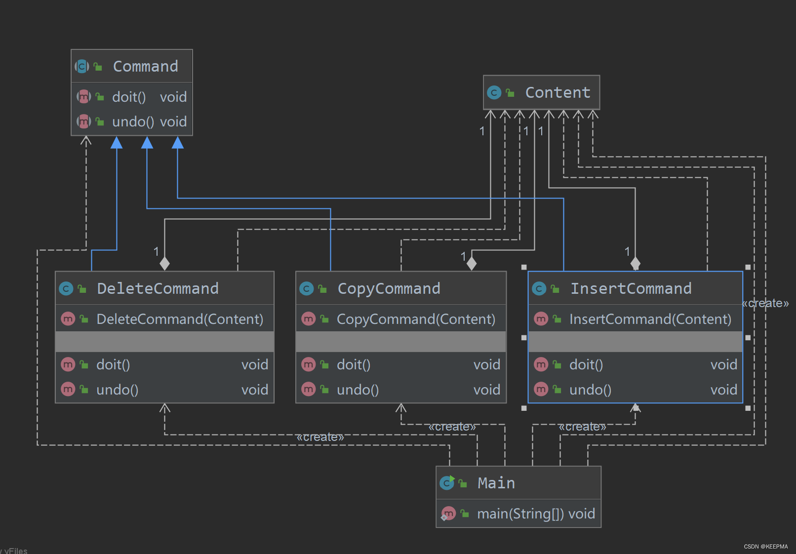Select doit() method text in Command
Image resolution: width=796 pixels, height=554 pixels.
[x=129, y=97]
